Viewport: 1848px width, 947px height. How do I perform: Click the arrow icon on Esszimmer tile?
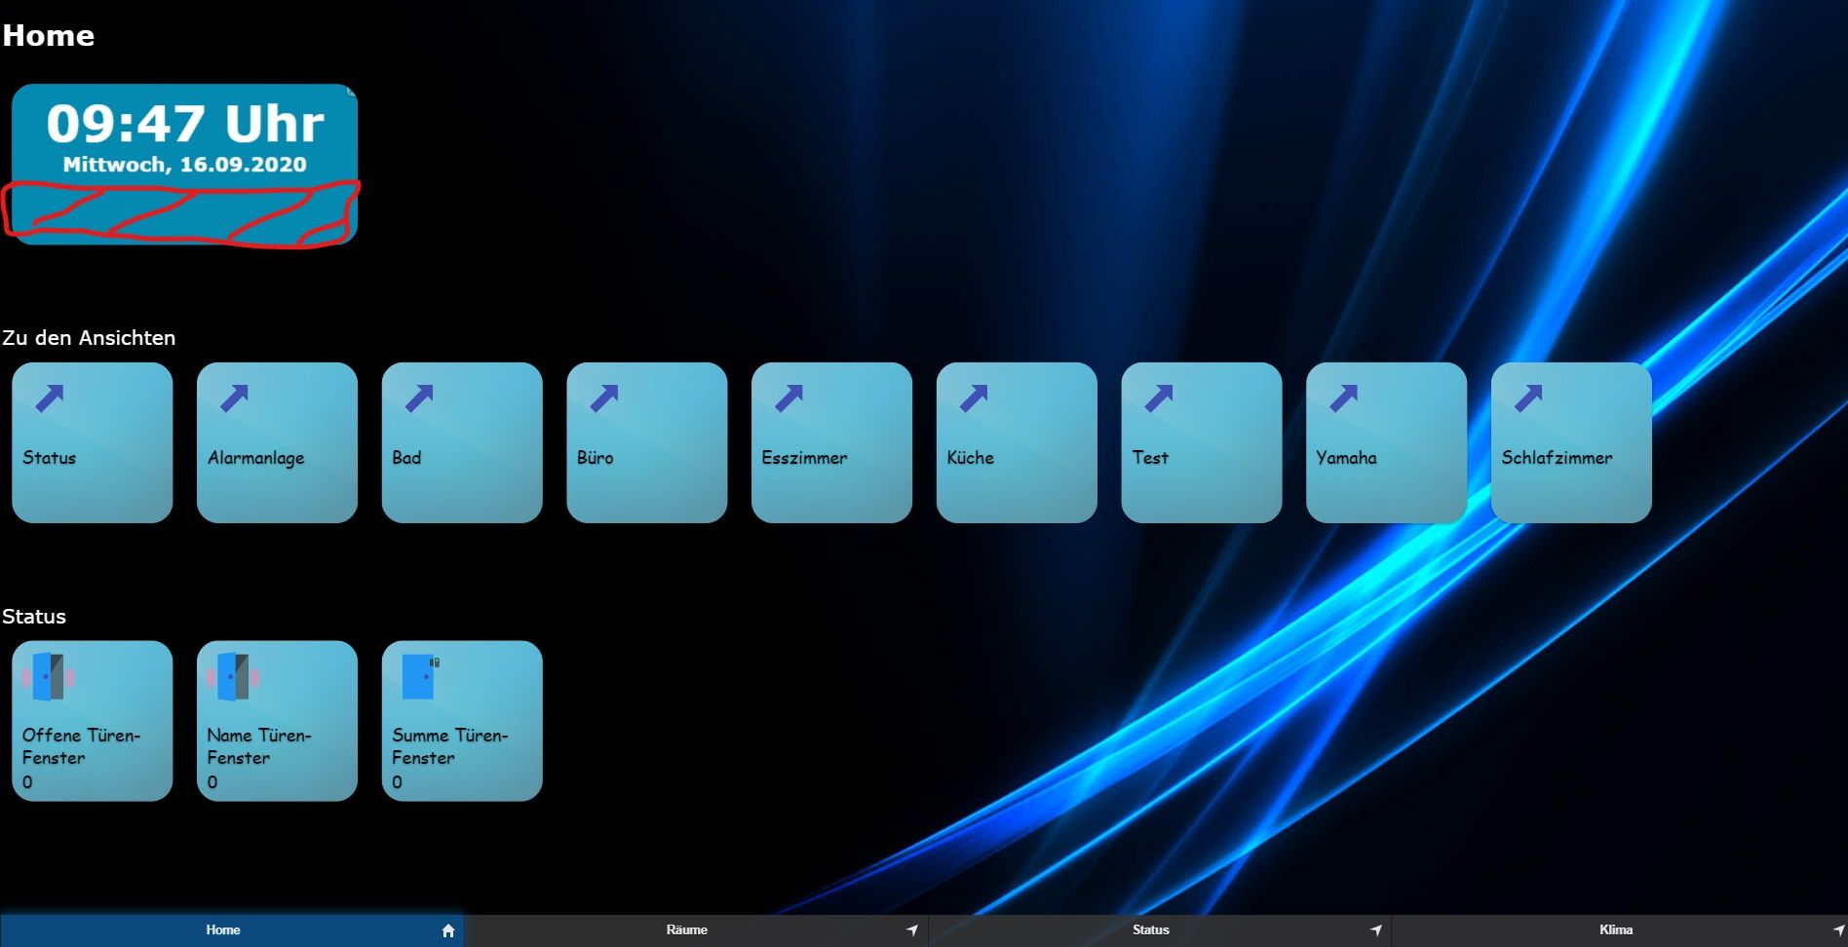tap(789, 398)
